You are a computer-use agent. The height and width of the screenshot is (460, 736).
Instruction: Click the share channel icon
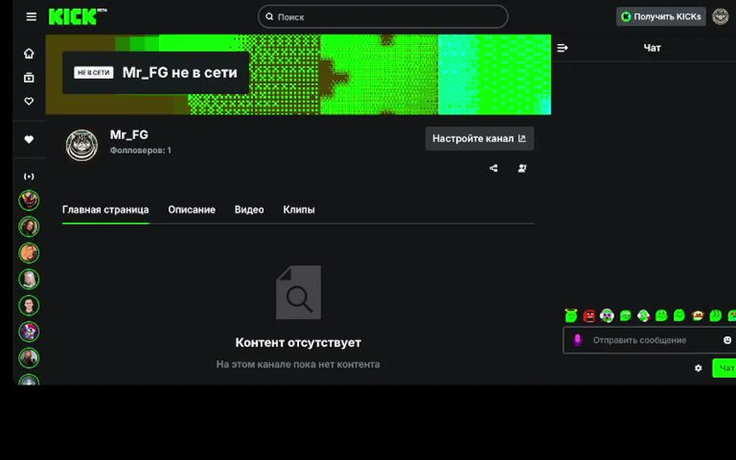click(493, 168)
